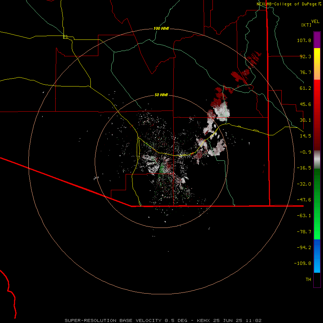Click the -63.1 legend value
Image resolution: width=323 pixels, height=323 pixels.
click(x=304, y=216)
